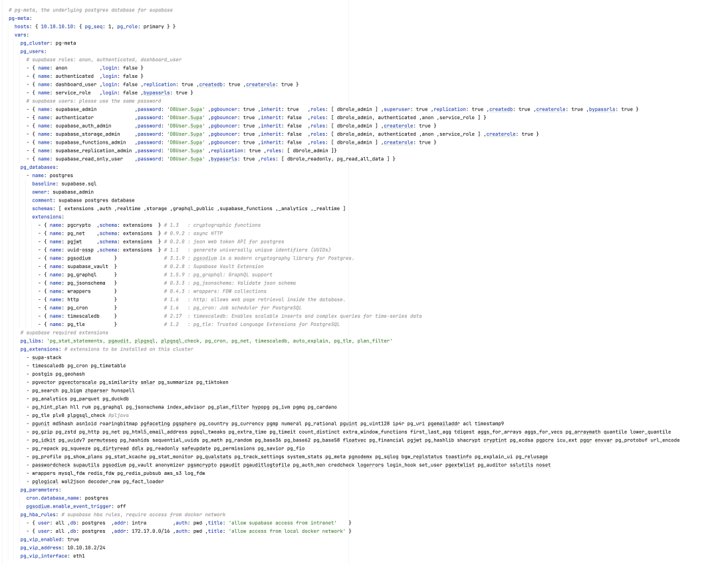Click the "pg_timetable" extension
Image resolution: width=718 pixels, height=564 pixels.
point(108,366)
